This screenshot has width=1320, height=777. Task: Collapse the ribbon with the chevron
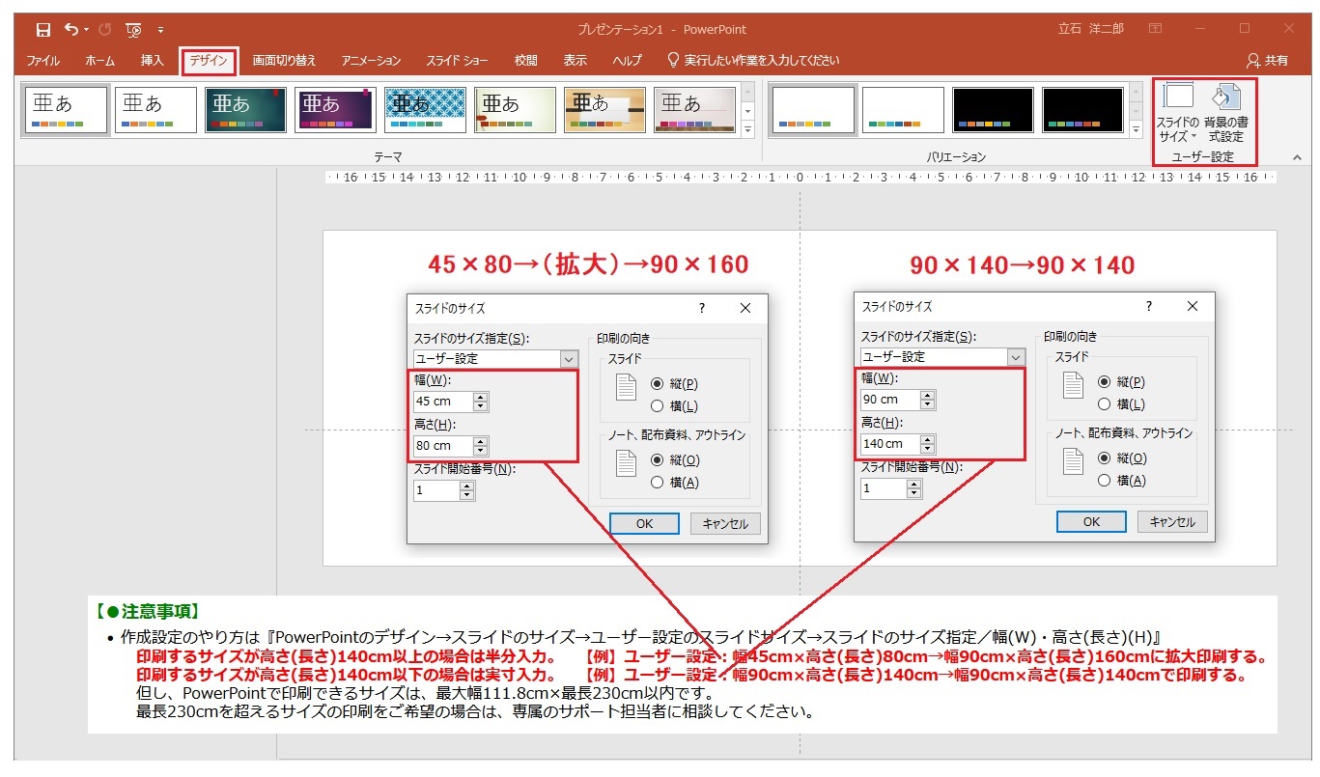point(1296,156)
